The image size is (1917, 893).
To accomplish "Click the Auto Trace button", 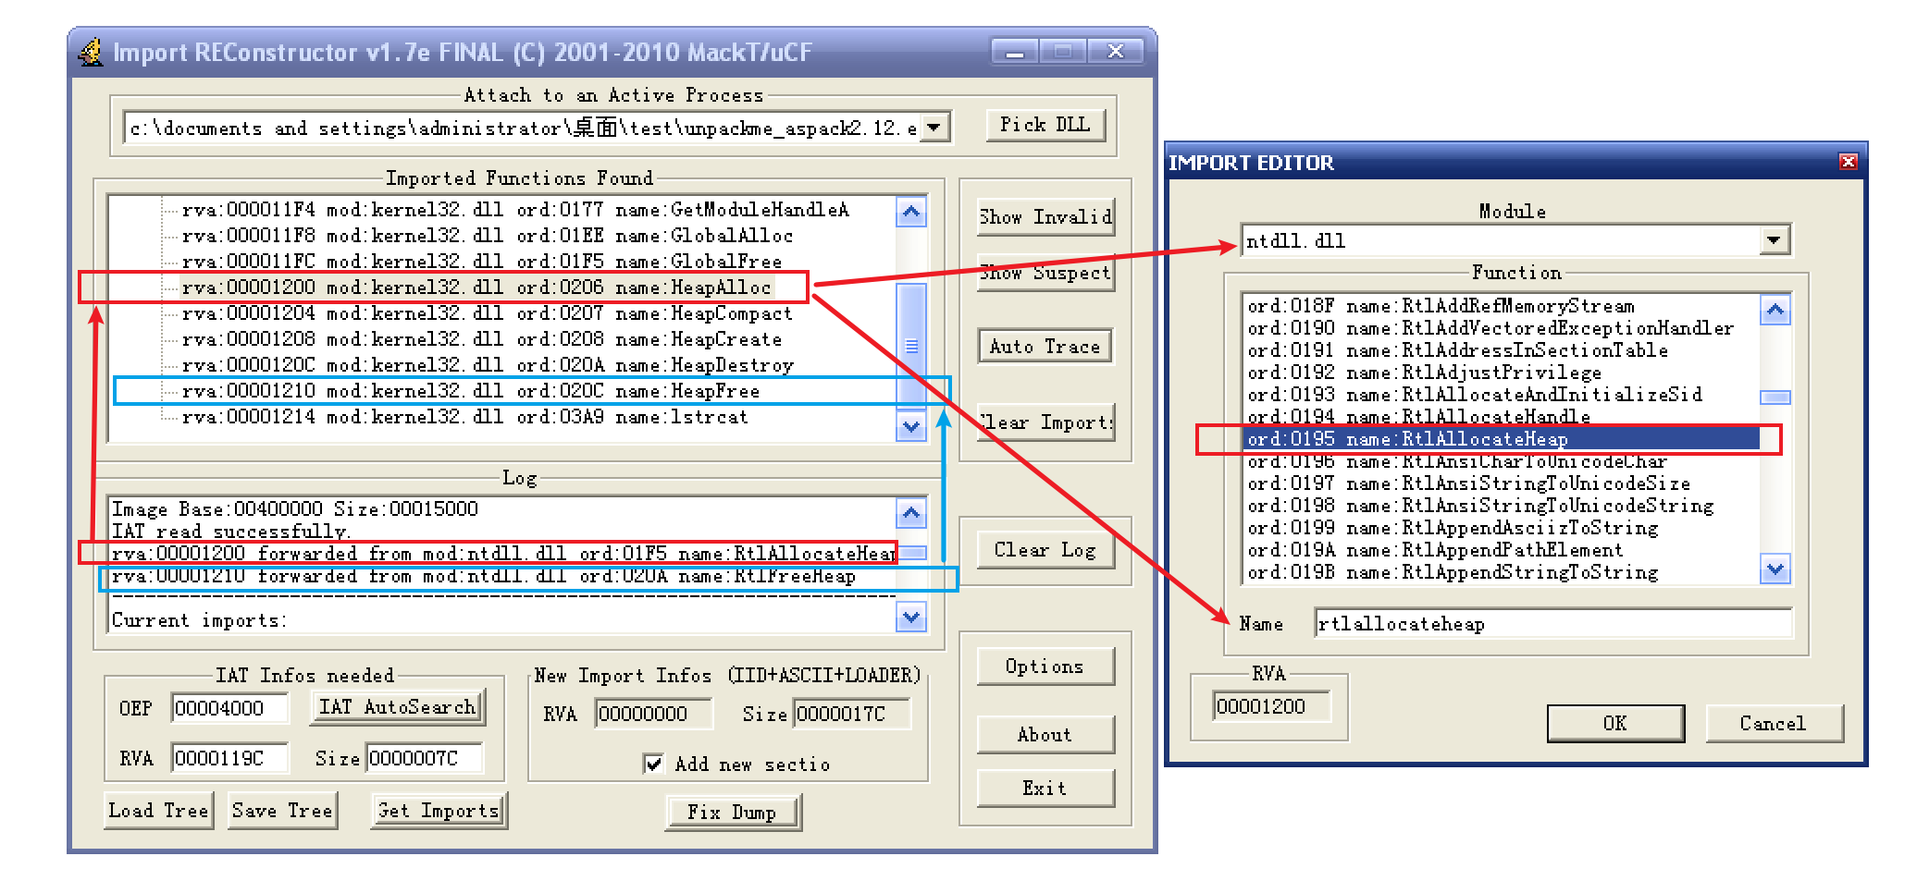I will coord(1045,347).
